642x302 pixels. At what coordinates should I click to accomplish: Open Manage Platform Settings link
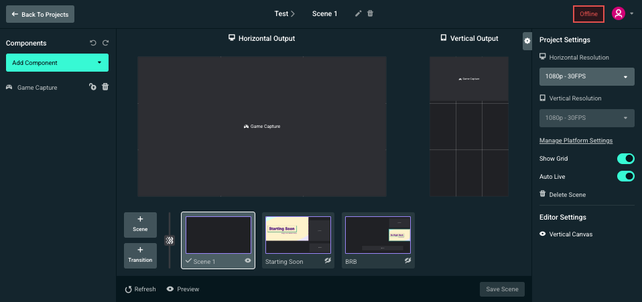point(576,141)
